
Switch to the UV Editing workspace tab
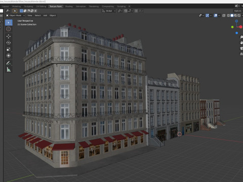click(x=41, y=7)
